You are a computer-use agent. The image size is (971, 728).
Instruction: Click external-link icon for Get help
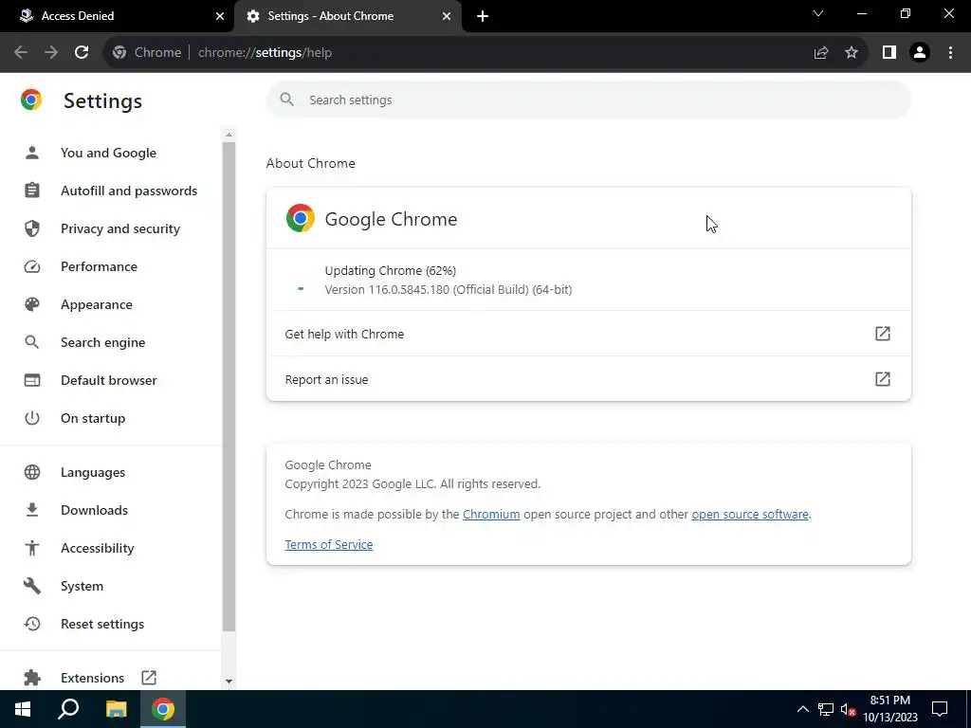(883, 334)
